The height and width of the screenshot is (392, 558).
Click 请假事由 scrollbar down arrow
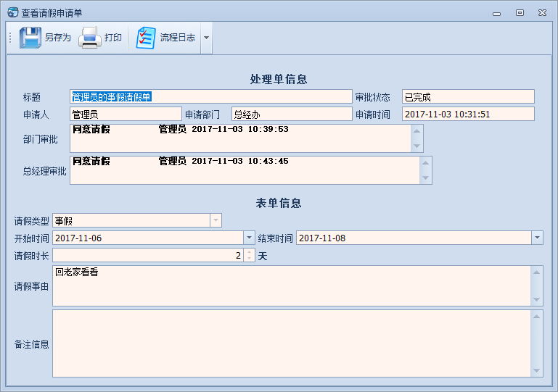[x=537, y=299]
